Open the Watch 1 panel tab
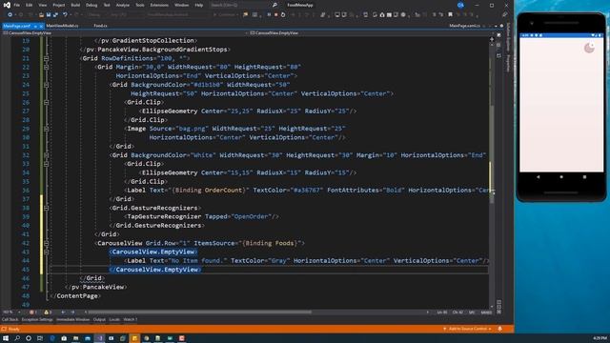The image size is (610, 343). (130, 320)
